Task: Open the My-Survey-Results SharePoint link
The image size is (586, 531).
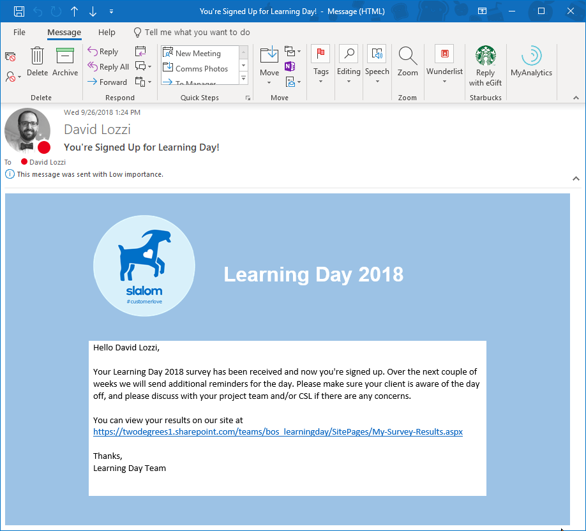Action: coord(278,432)
